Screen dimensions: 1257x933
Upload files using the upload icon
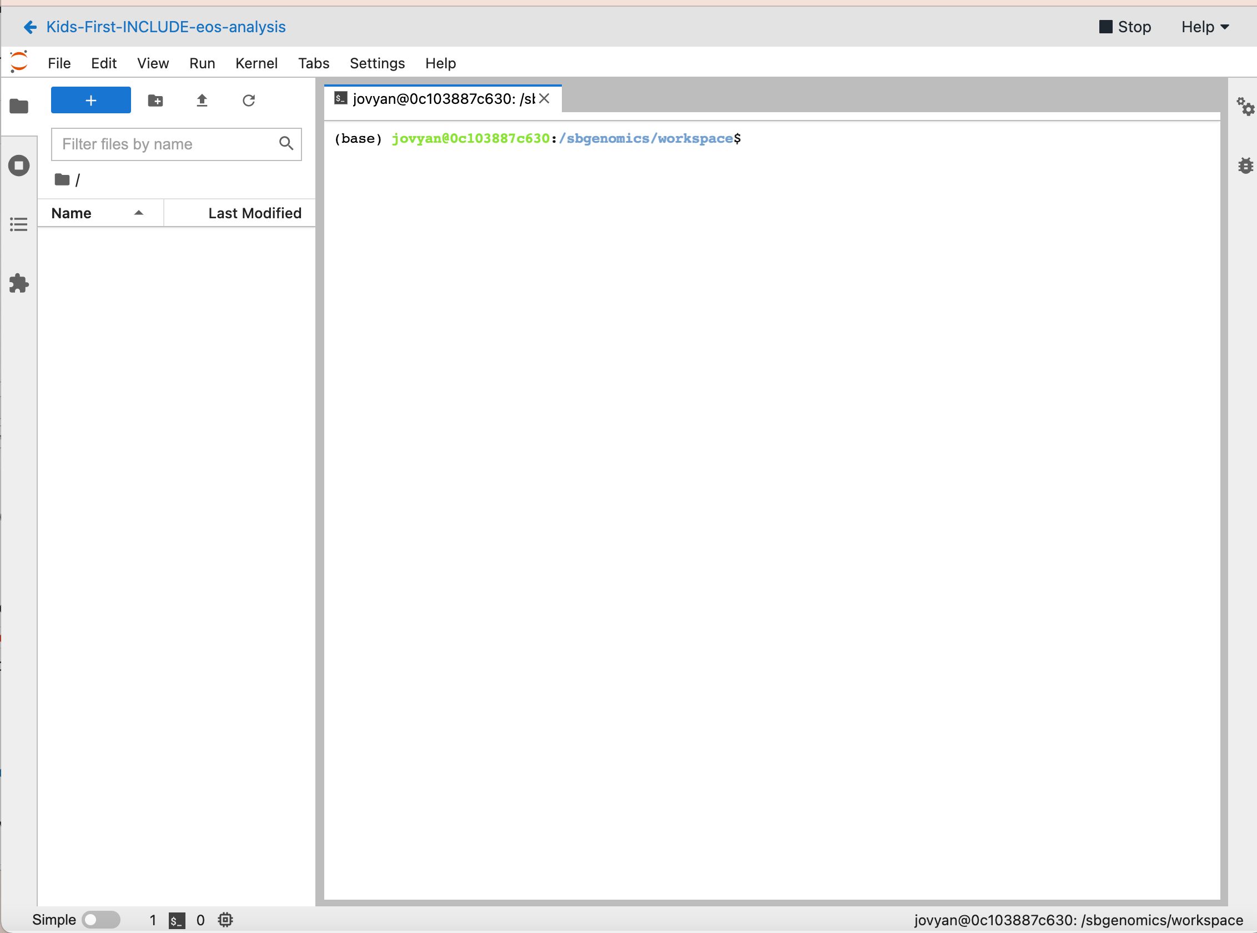(x=202, y=100)
